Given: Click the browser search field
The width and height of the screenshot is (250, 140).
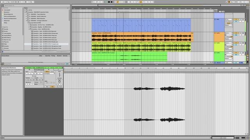Looking at the screenshot, I should [37, 5].
